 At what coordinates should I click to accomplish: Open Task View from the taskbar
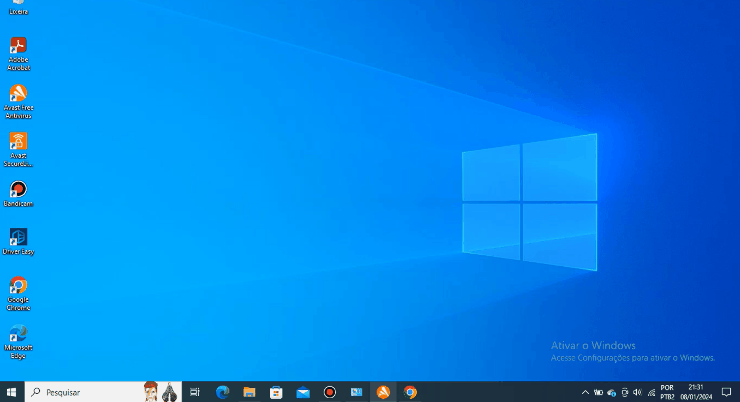tap(195, 392)
